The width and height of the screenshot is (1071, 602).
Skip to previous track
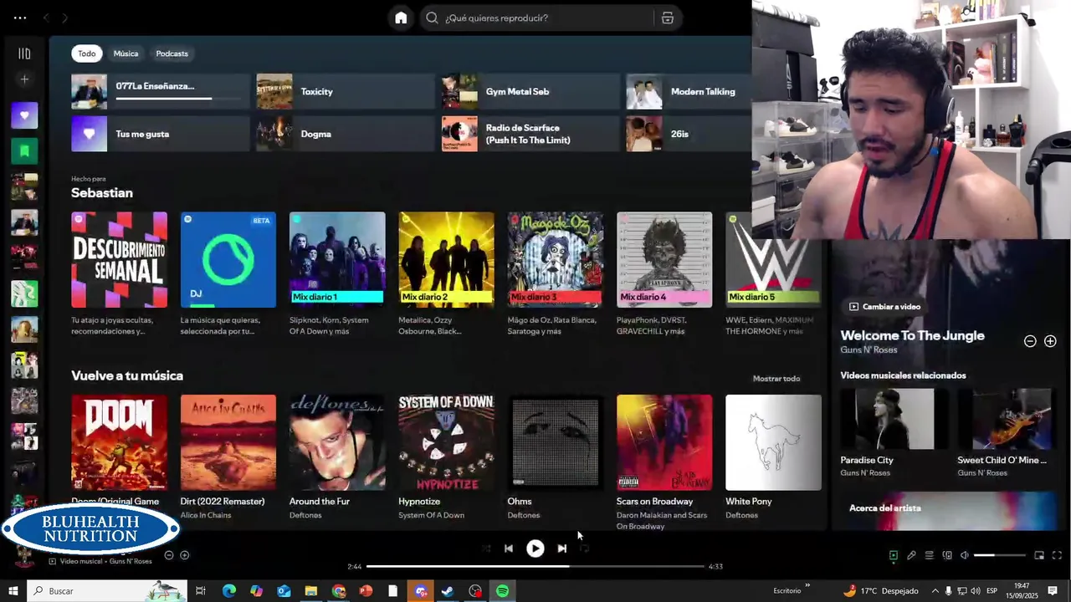[x=508, y=548]
